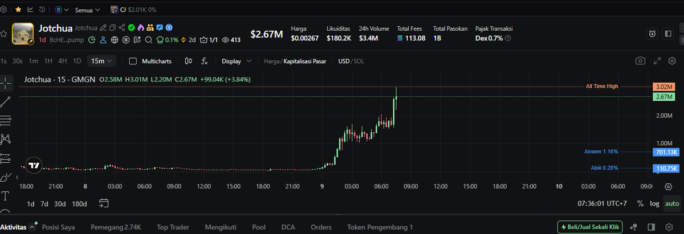Viewport: 684px width, 234px height.
Task: Click the purple flame badge
Action: click(x=141, y=27)
